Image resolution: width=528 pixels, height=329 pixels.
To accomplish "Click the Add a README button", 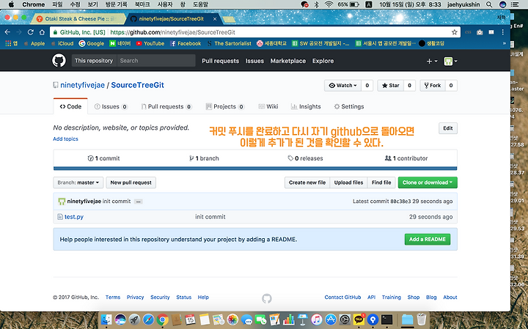I will (x=428, y=240).
